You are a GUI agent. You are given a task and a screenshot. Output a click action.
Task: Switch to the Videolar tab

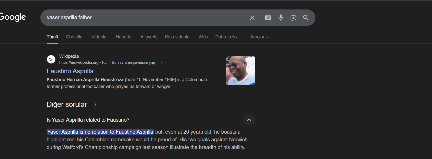(x=100, y=37)
